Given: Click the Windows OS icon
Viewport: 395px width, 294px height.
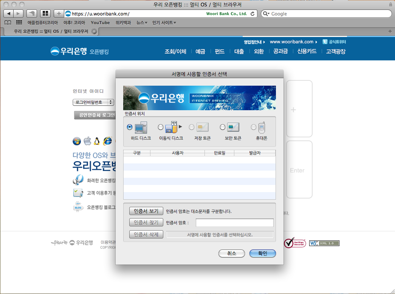Looking at the screenshot, I should [x=77, y=141].
